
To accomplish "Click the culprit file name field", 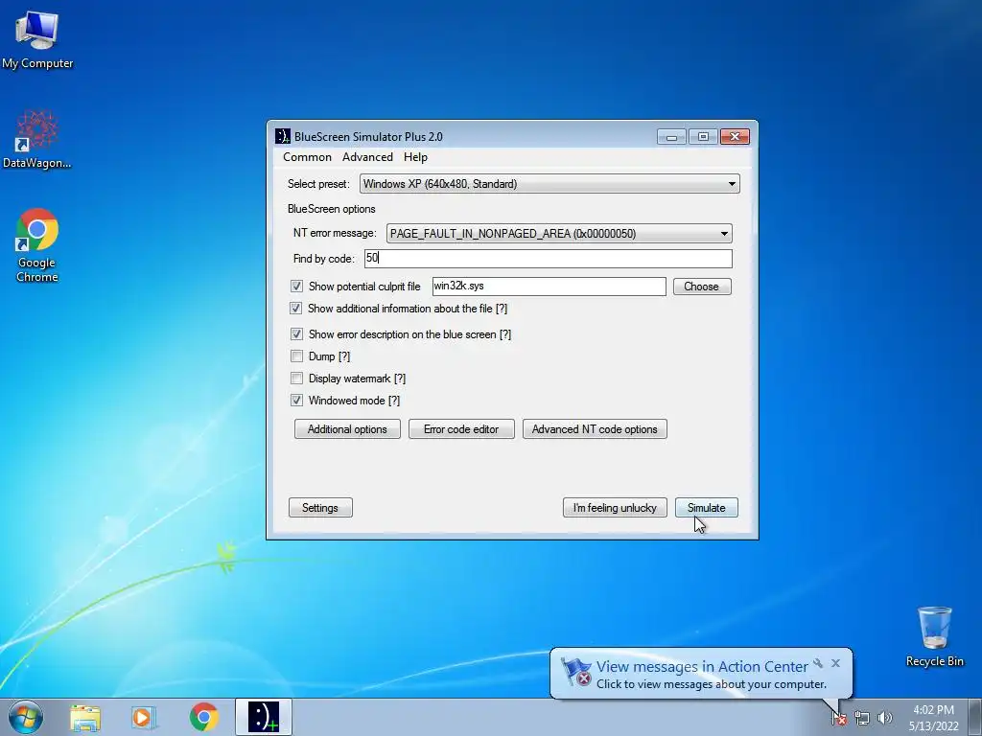I will point(549,287).
